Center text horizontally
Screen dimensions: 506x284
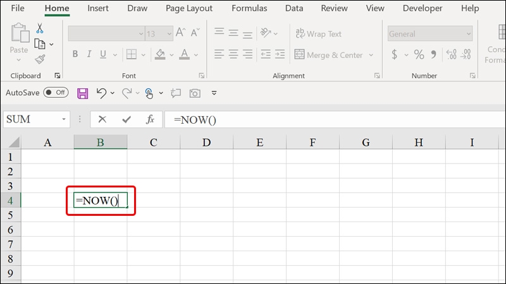(x=233, y=54)
